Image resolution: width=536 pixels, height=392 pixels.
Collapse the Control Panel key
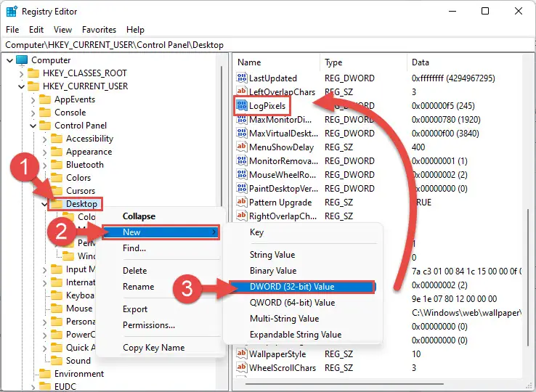tap(33, 126)
